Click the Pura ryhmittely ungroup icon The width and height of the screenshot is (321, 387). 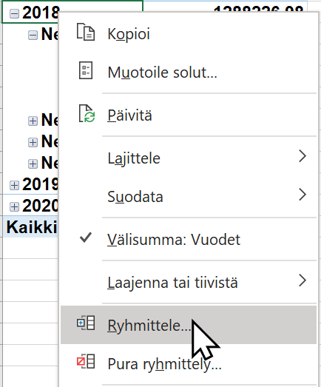86,361
